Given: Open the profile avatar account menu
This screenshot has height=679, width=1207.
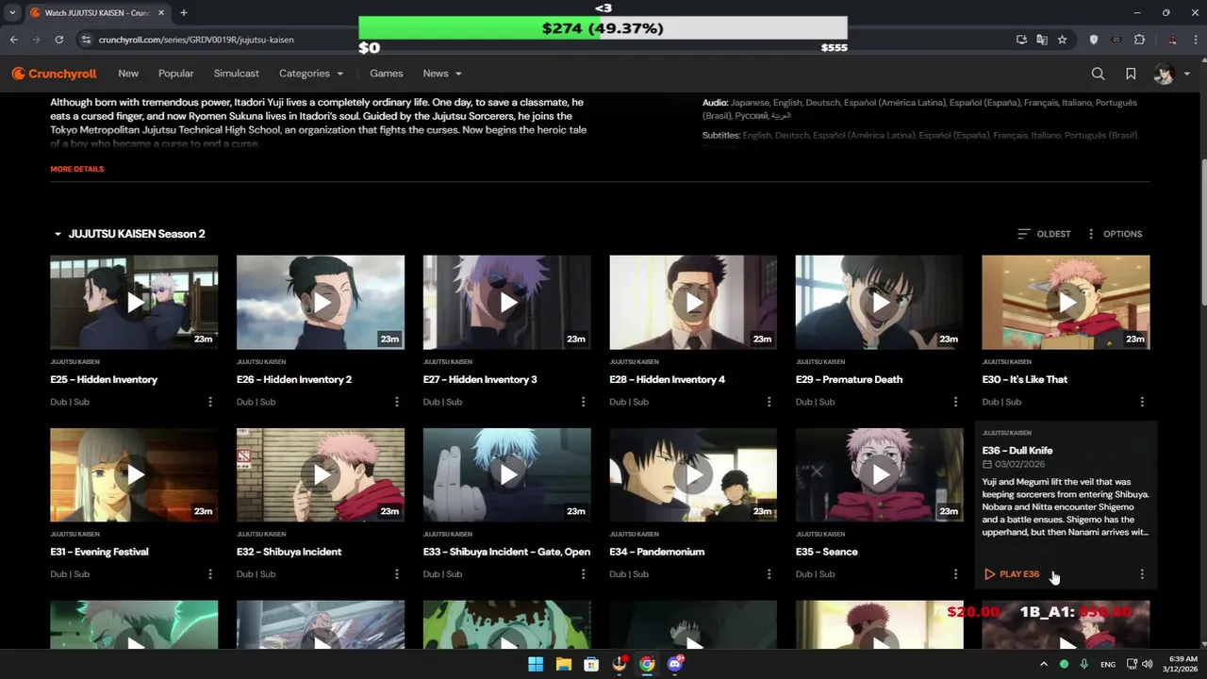Looking at the screenshot, I should (1170, 74).
